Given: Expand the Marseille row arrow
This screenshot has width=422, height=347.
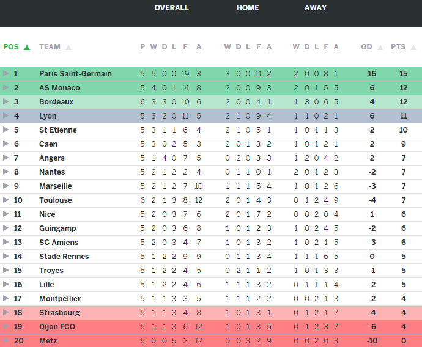Looking at the screenshot, I should pyautogui.click(x=6, y=186).
